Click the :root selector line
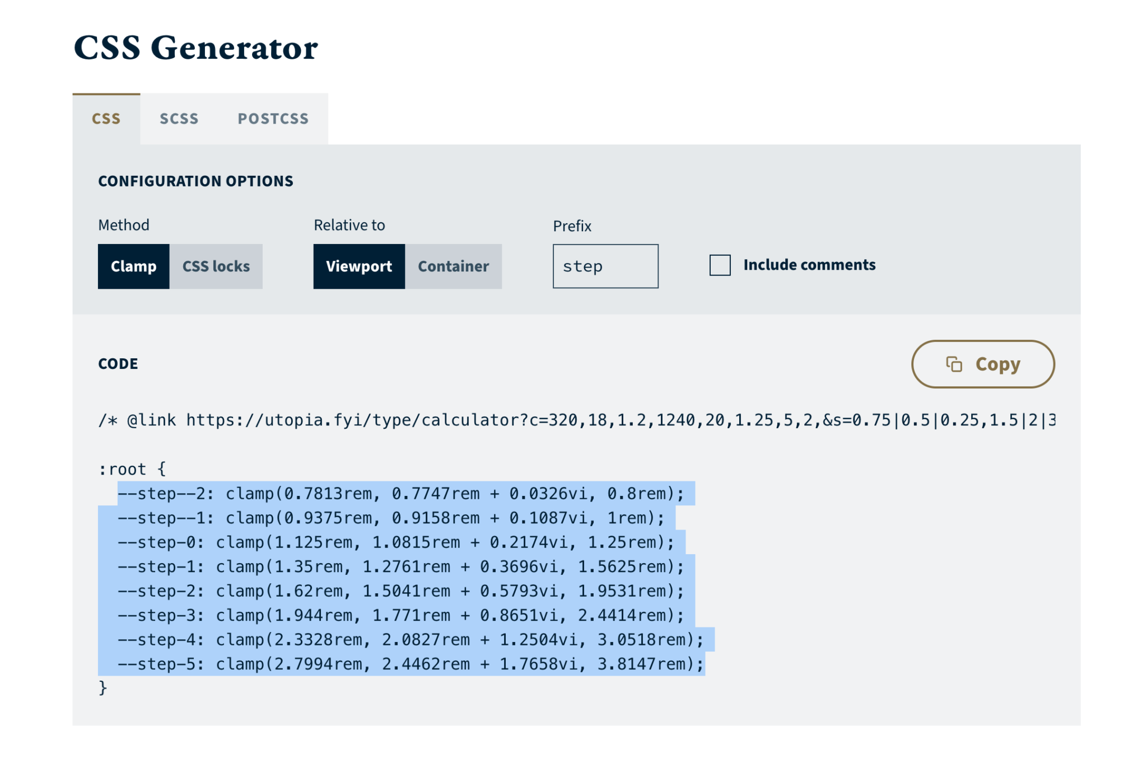The height and width of the screenshot is (759, 1147). coord(132,469)
